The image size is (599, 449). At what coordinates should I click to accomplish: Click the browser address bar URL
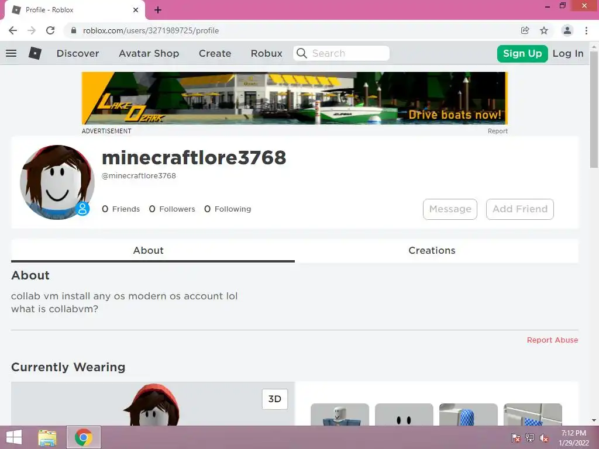[x=151, y=30]
